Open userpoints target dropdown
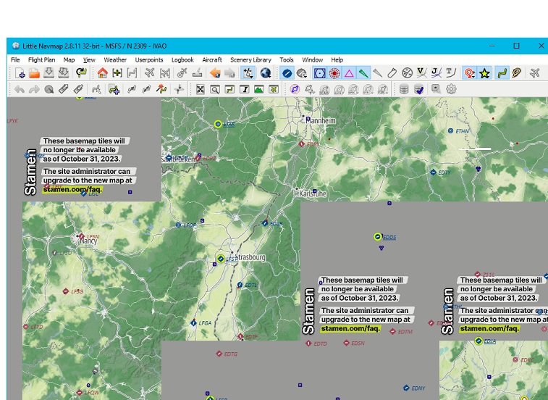Image resolution: width=548 pixels, height=400 pixels. (x=468, y=73)
